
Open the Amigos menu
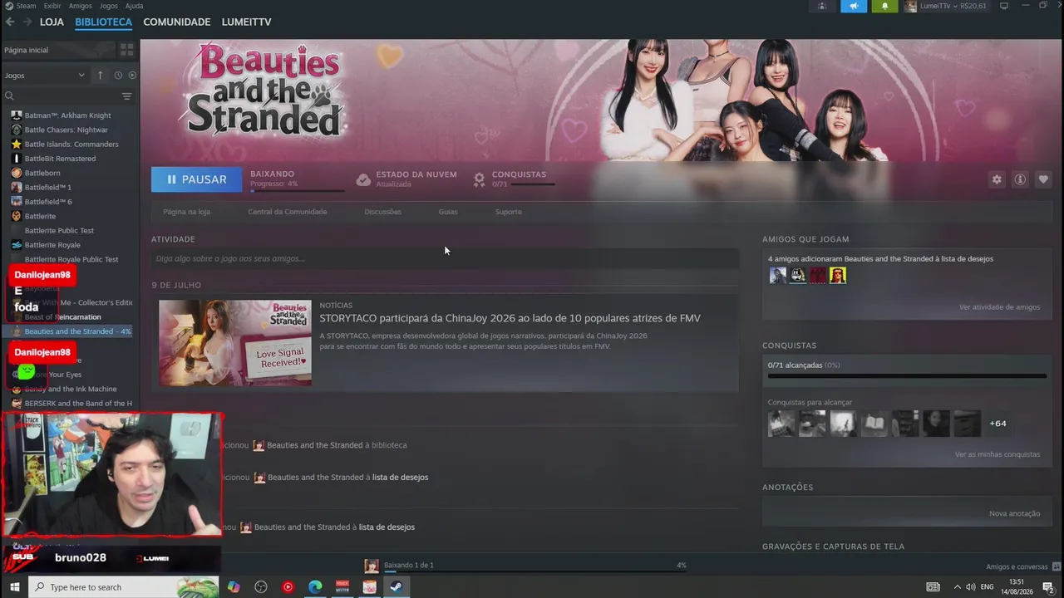coord(81,6)
